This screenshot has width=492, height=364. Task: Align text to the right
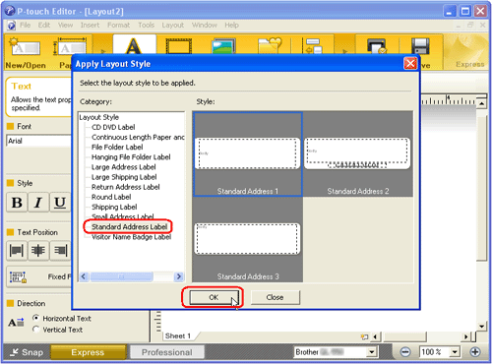click(60, 251)
